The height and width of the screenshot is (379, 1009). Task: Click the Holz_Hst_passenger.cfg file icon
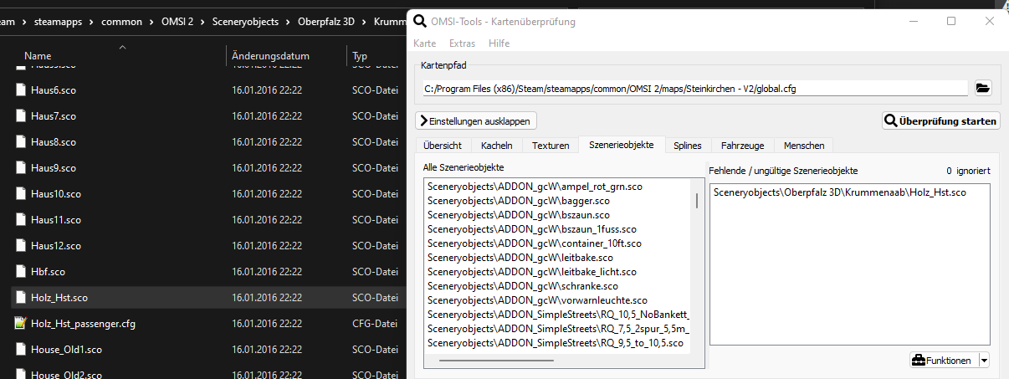pos(21,323)
